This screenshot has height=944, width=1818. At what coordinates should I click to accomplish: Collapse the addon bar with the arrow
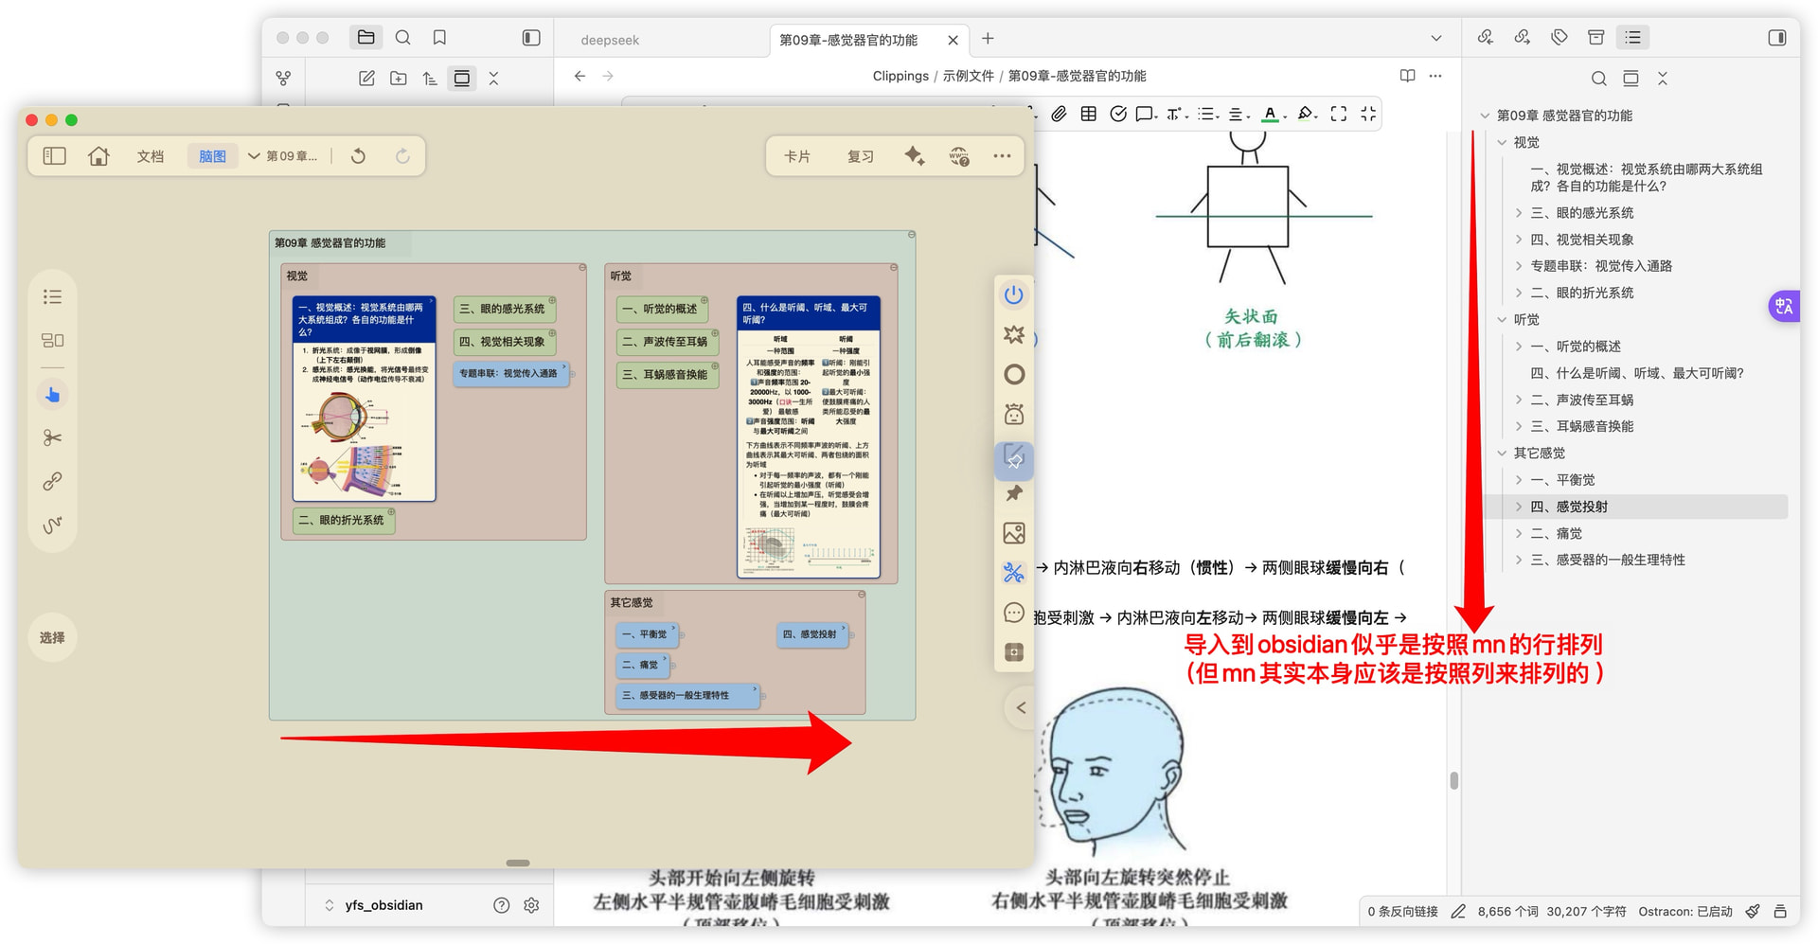tap(1021, 707)
